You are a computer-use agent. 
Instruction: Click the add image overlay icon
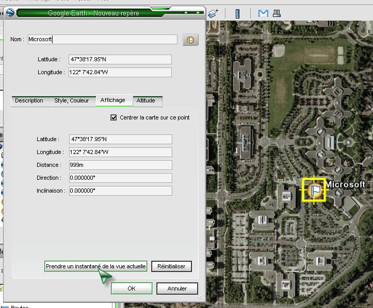213,13
